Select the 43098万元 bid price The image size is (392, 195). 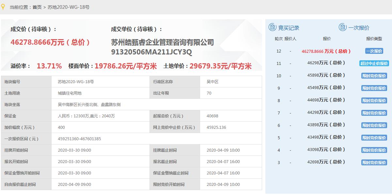point(327,150)
